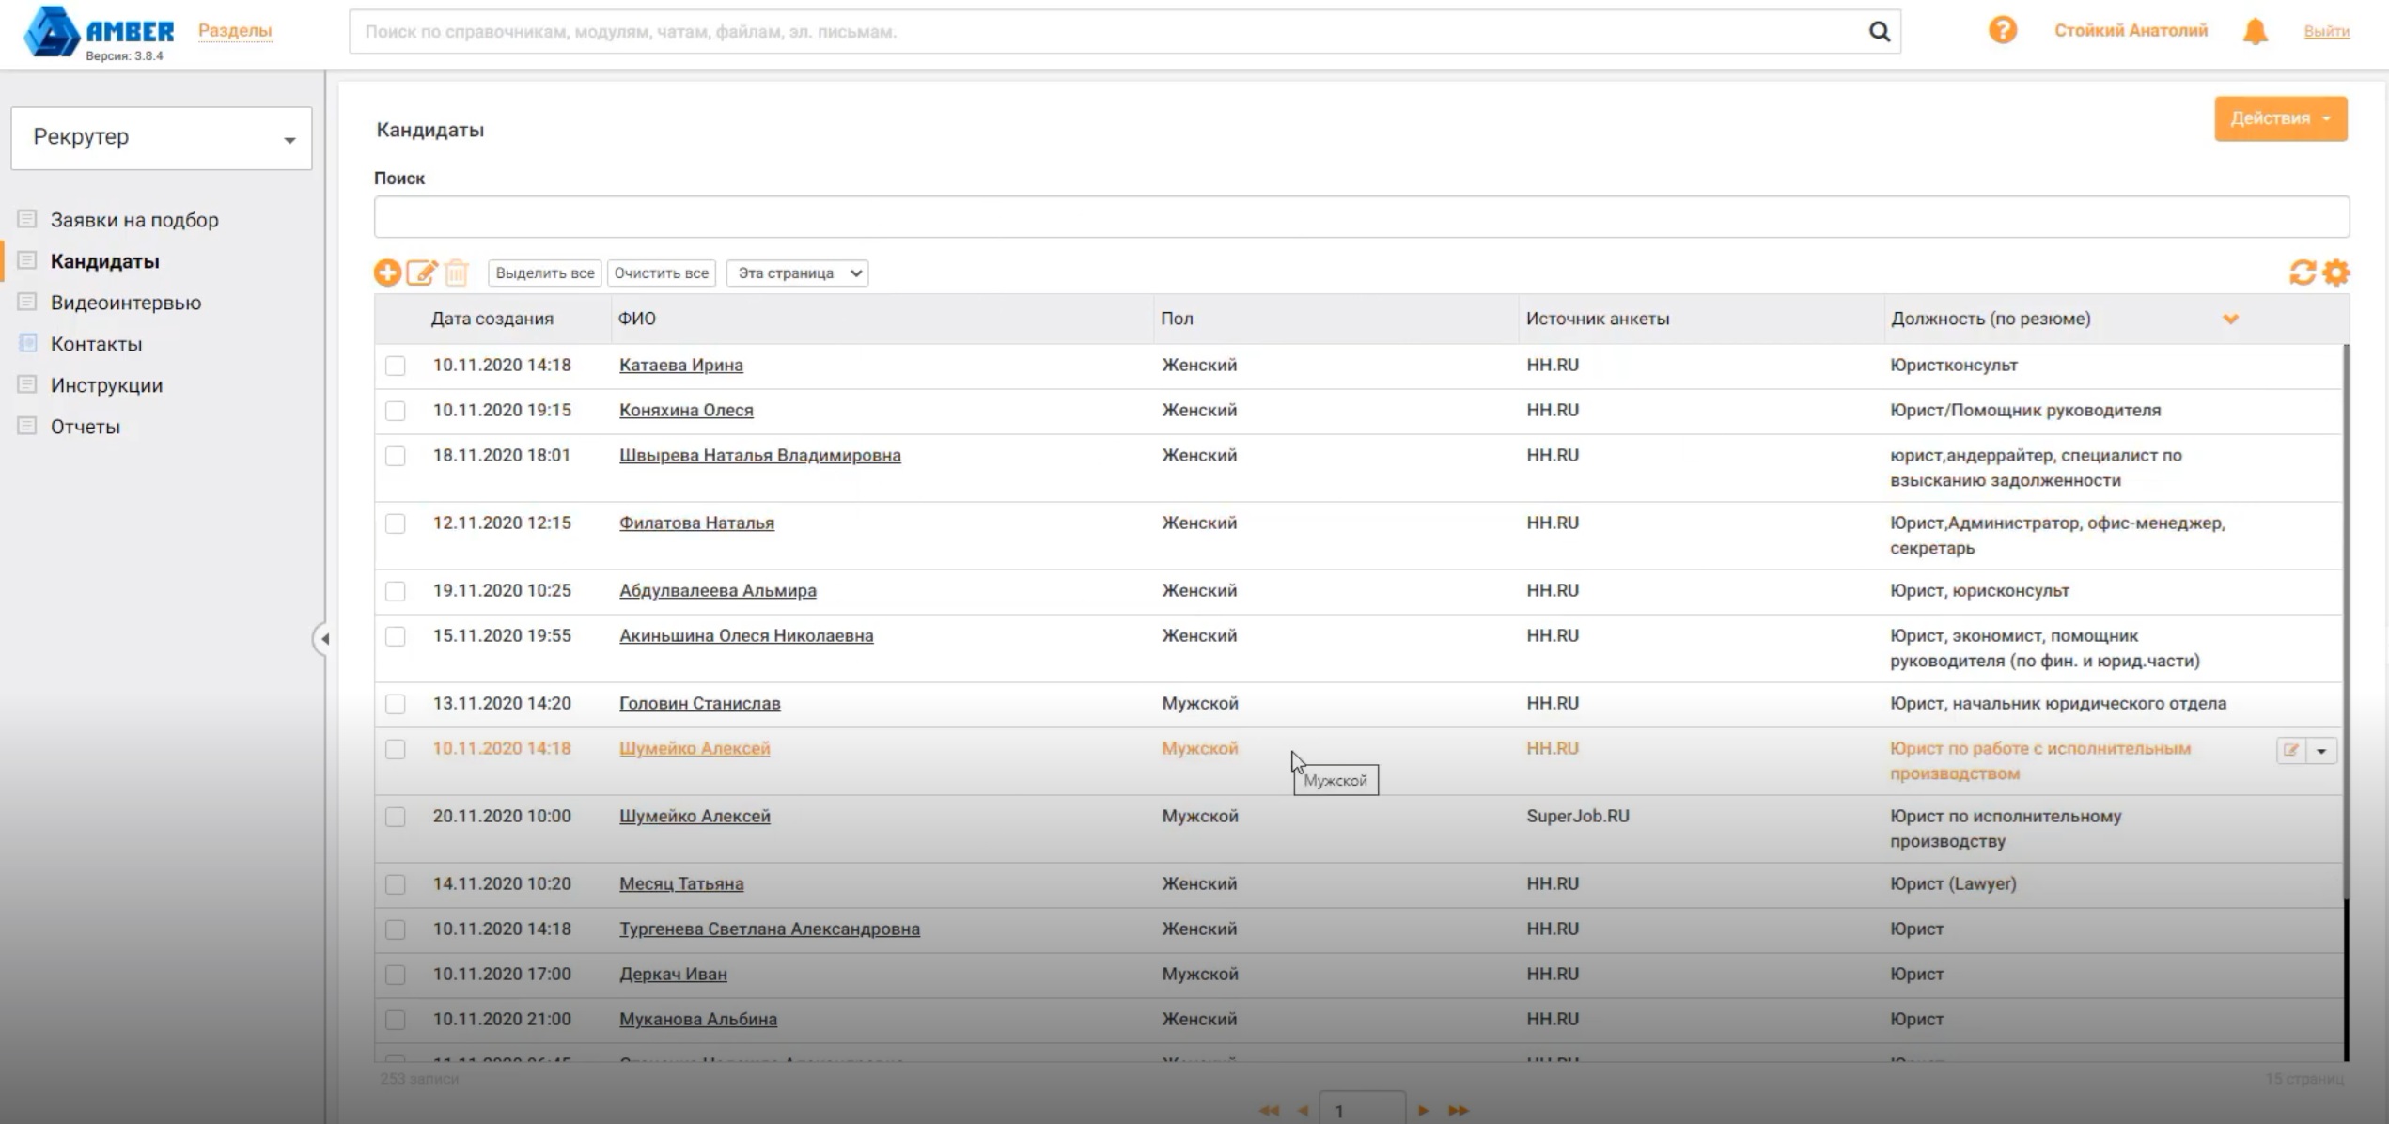The width and height of the screenshot is (2389, 1124).
Task: Open Инструкции in sidebar
Action: pyautogui.click(x=106, y=385)
